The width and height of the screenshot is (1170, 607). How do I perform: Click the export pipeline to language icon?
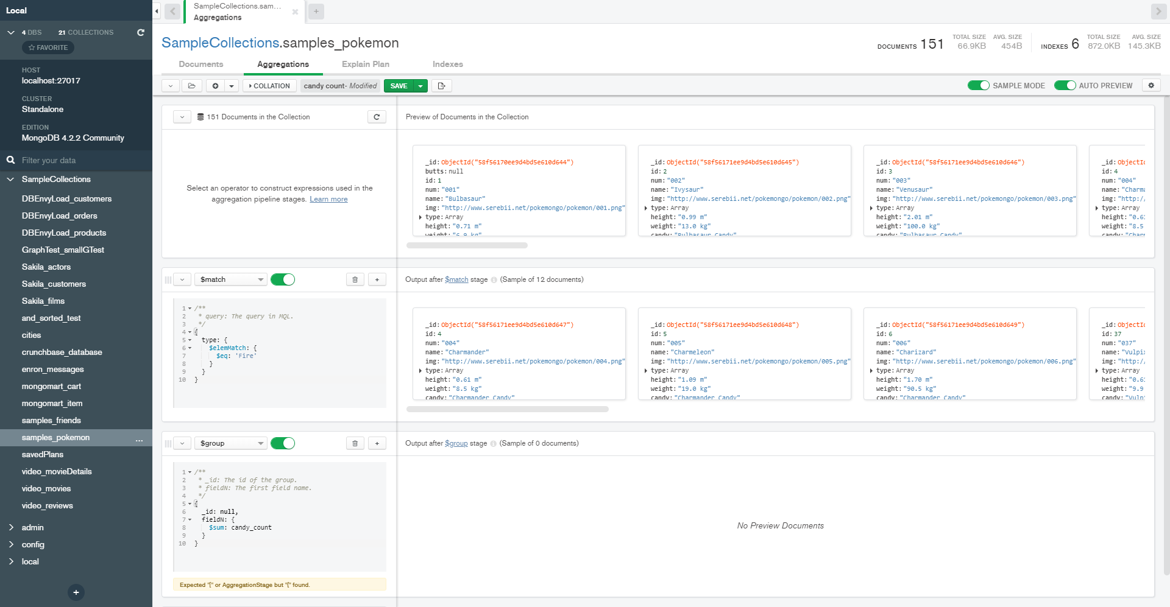tap(442, 86)
